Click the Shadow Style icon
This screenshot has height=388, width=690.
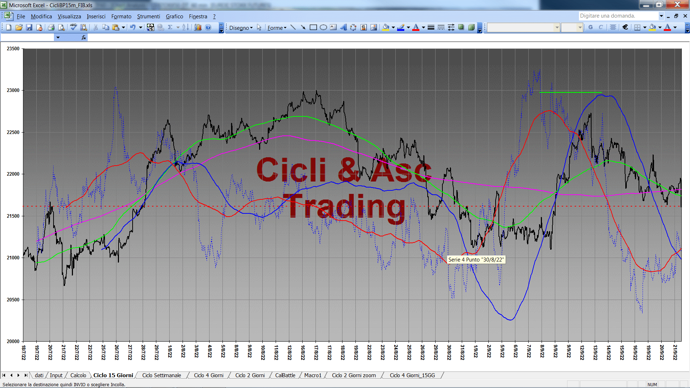pyautogui.click(x=461, y=27)
